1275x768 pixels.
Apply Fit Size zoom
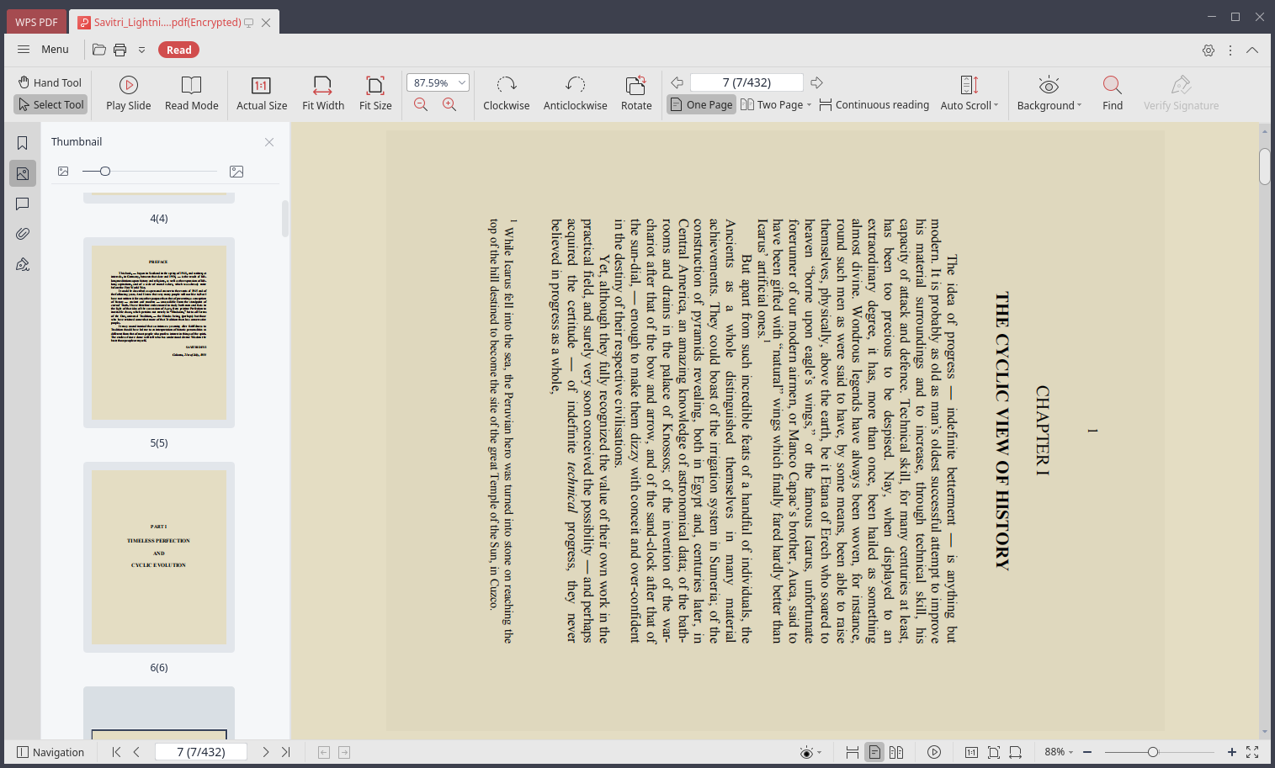[375, 93]
